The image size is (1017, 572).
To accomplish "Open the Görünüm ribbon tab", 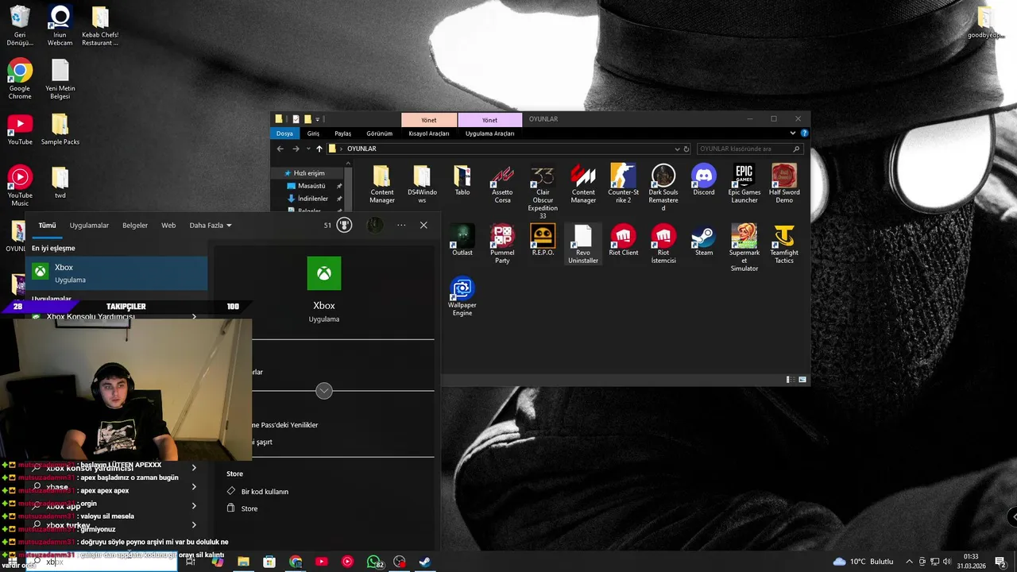I will click(x=380, y=133).
